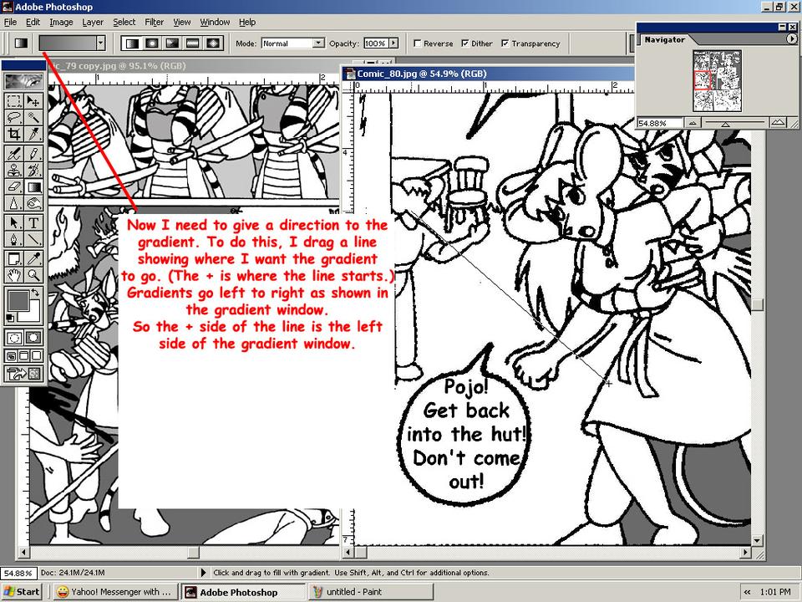The image size is (802, 602).
Task: Switch to Yahoo! Messenger in taskbar
Action: coord(115,592)
